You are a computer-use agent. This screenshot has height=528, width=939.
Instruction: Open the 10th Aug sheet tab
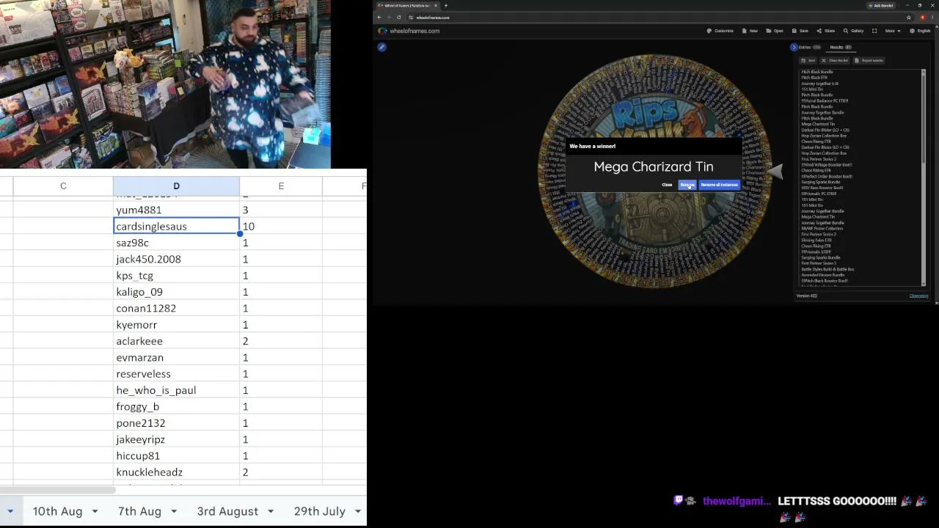pos(57,511)
